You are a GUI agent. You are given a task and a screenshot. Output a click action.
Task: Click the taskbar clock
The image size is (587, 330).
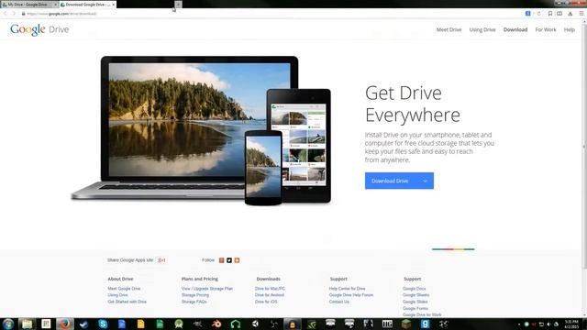tap(571, 324)
